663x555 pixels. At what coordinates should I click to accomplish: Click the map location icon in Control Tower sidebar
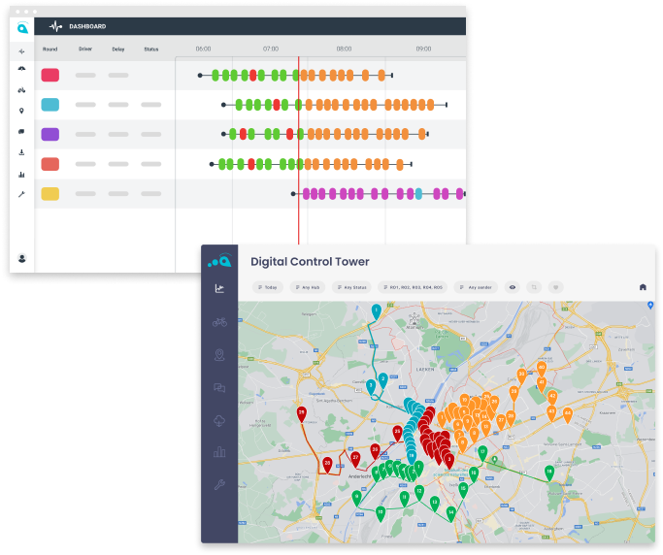tap(219, 354)
